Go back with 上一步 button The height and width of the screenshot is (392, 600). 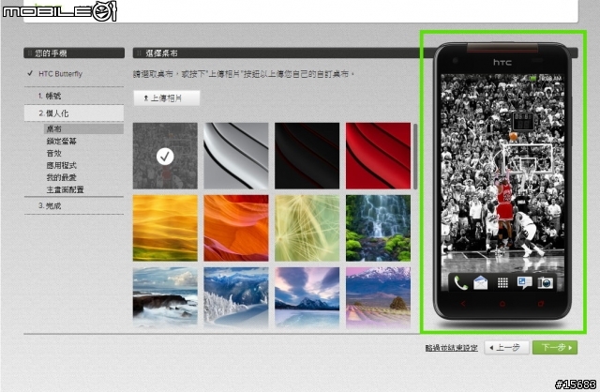(x=506, y=348)
